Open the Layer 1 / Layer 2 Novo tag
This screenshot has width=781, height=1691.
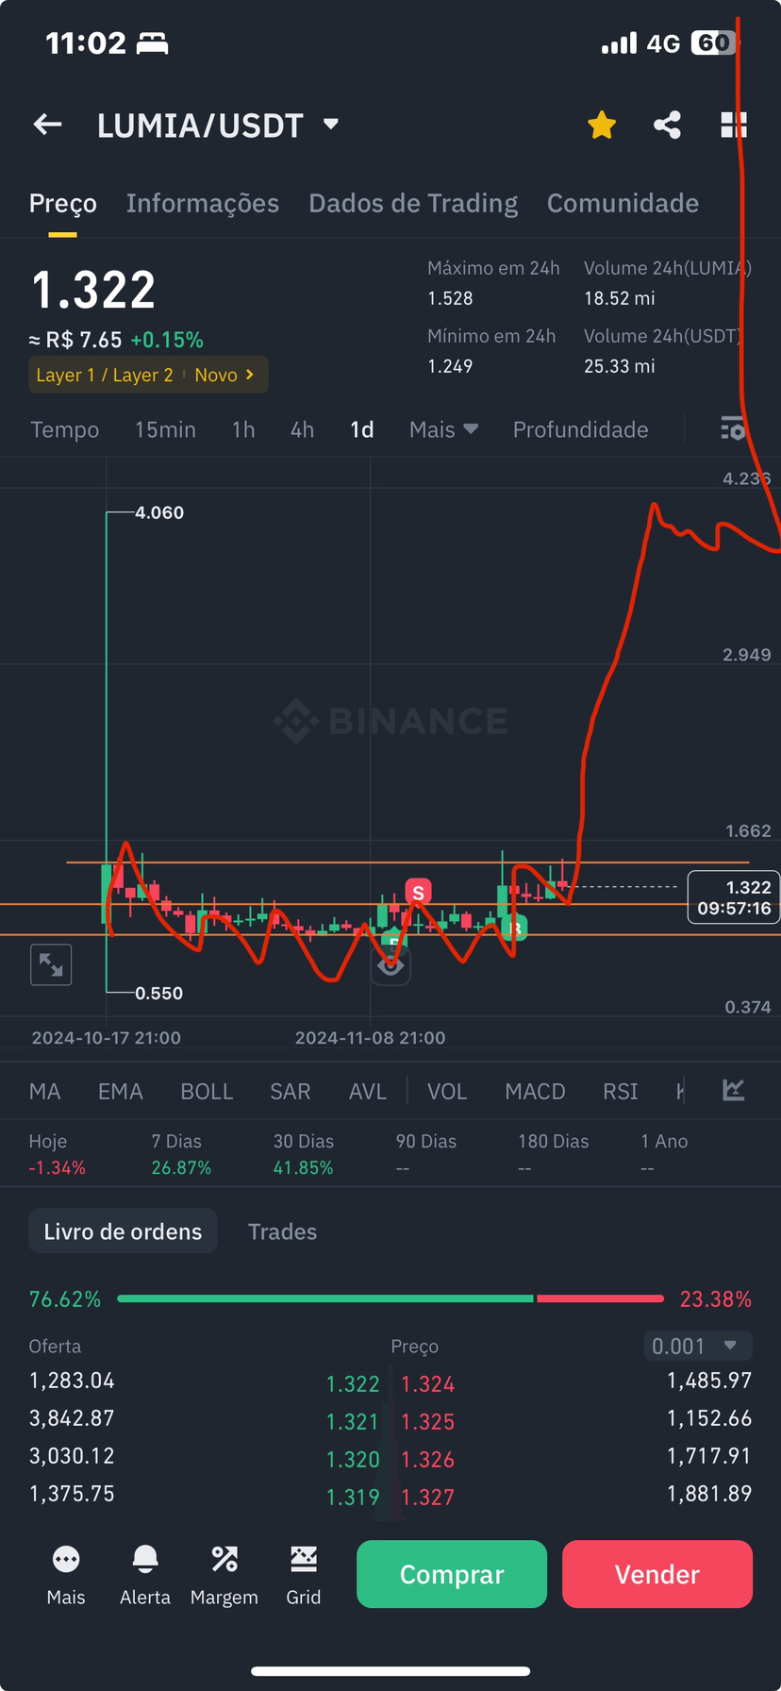pos(148,375)
